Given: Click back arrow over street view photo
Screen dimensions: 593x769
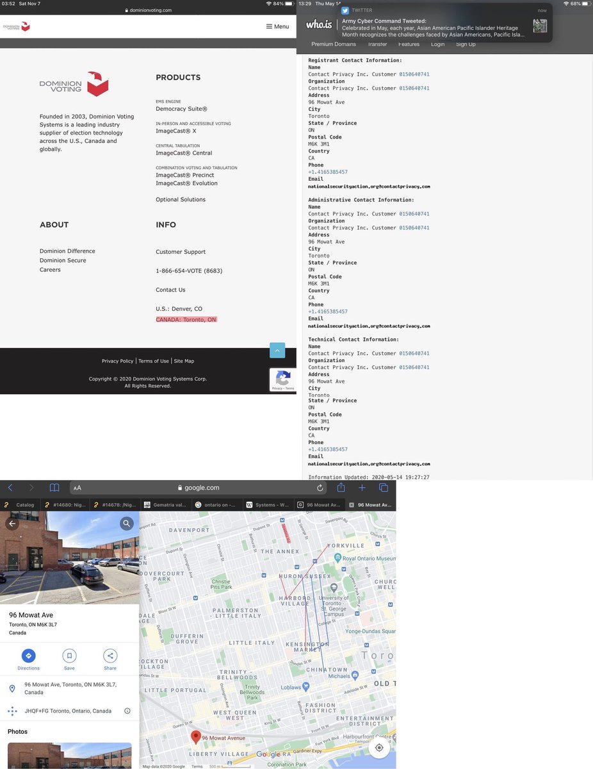Looking at the screenshot, I should click(12, 524).
